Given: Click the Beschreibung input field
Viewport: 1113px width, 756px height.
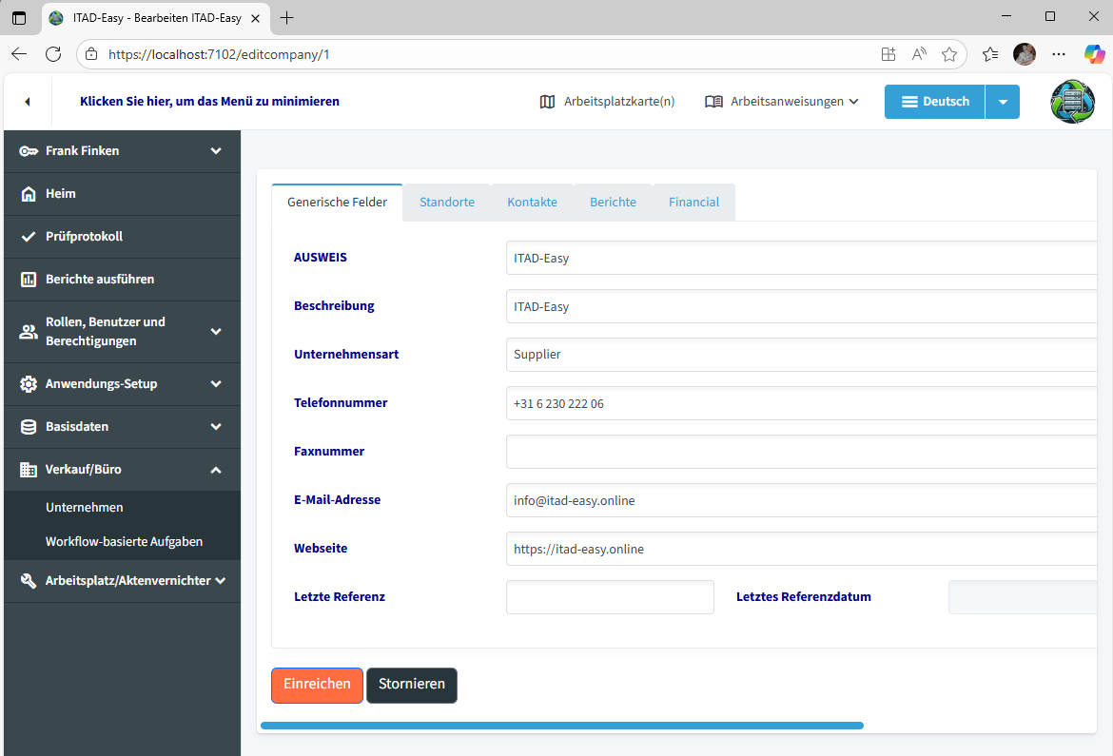Looking at the screenshot, I should pyautogui.click(x=801, y=306).
